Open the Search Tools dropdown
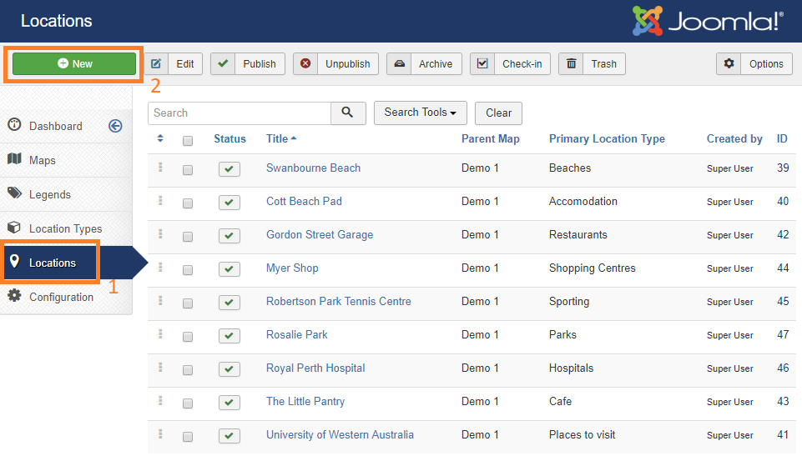The height and width of the screenshot is (471, 802). pos(421,113)
